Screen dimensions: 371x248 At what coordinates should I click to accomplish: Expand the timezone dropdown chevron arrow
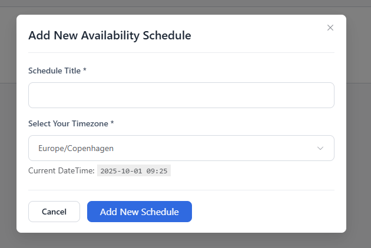(320, 148)
